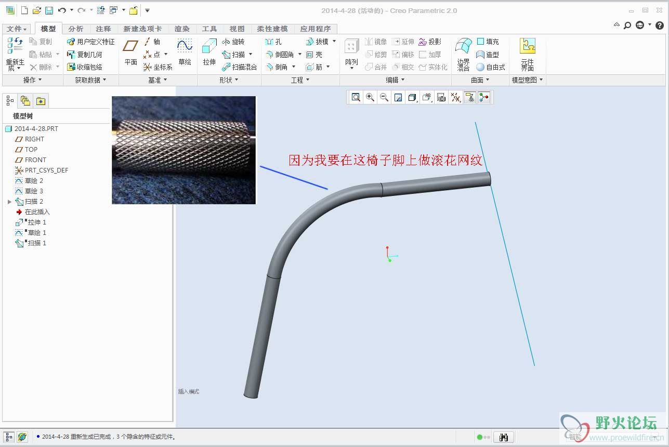Select PRT_CSYS_DEF in model tree

tap(42, 170)
